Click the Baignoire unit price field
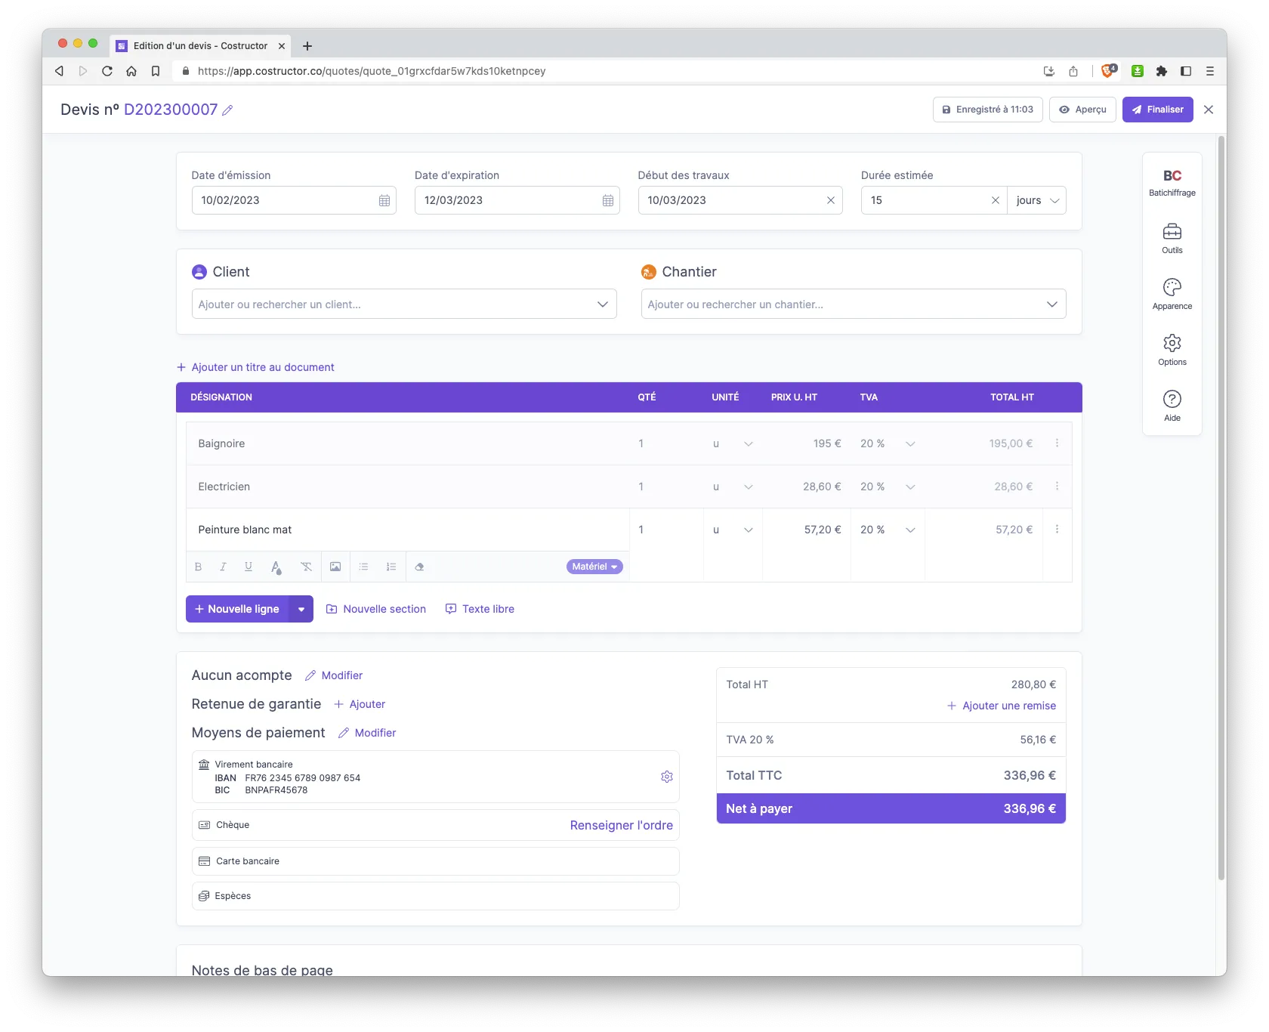1269x1032 pixels. tap(806, 443)
